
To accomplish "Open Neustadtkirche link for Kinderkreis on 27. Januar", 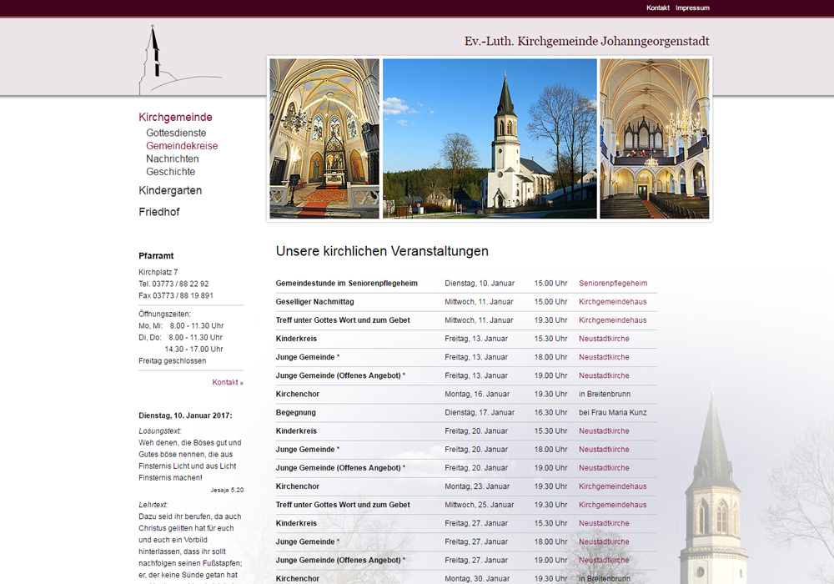I will 604,523.
